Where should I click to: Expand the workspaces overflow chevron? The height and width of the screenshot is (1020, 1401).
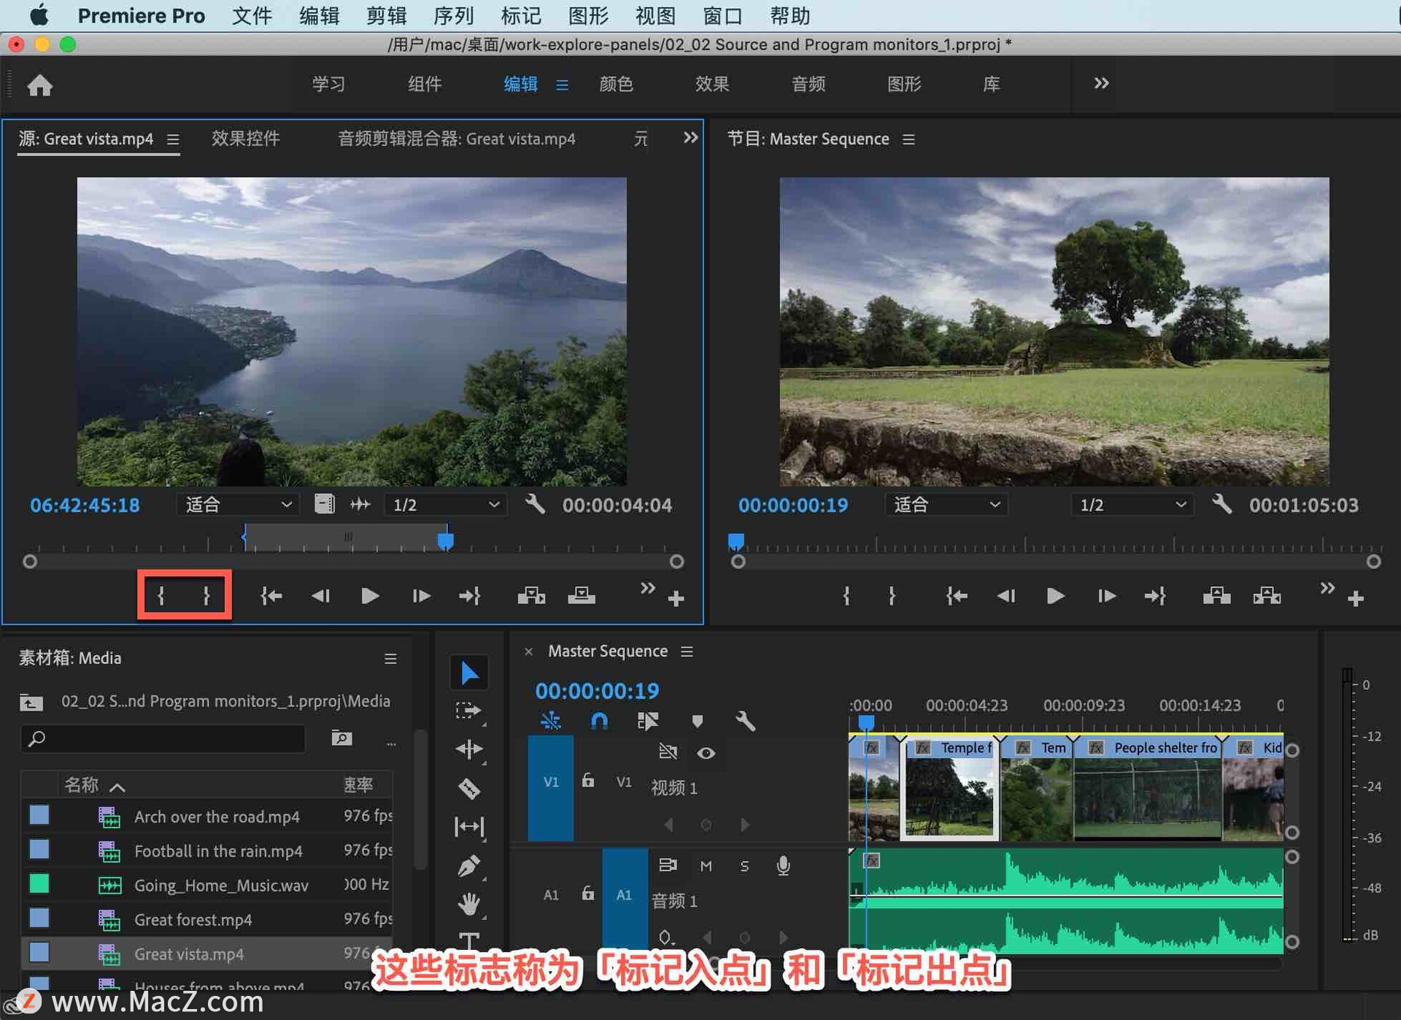(x=1101, y=83)
